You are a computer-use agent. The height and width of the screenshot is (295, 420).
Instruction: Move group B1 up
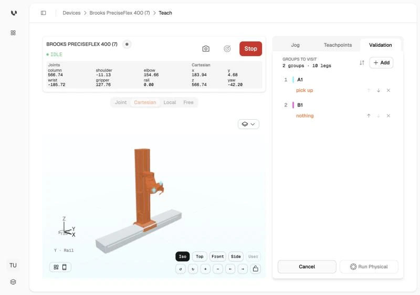(x=369, y=116)
